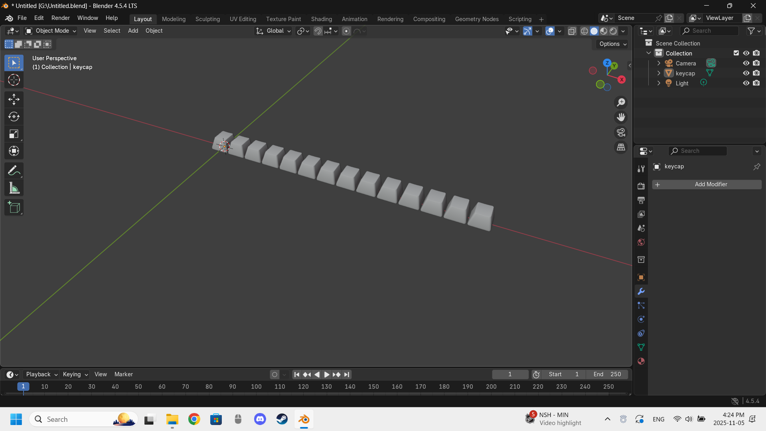Image resolution: width=766 pixels, height=431 pixels.
Task: Open the Physics properties tab
Action: coord(641,319)
